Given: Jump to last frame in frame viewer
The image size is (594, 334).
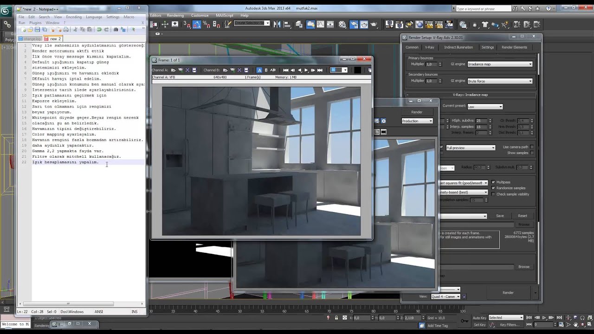Looking at the screenshot, I should click(x=320, y=70).
